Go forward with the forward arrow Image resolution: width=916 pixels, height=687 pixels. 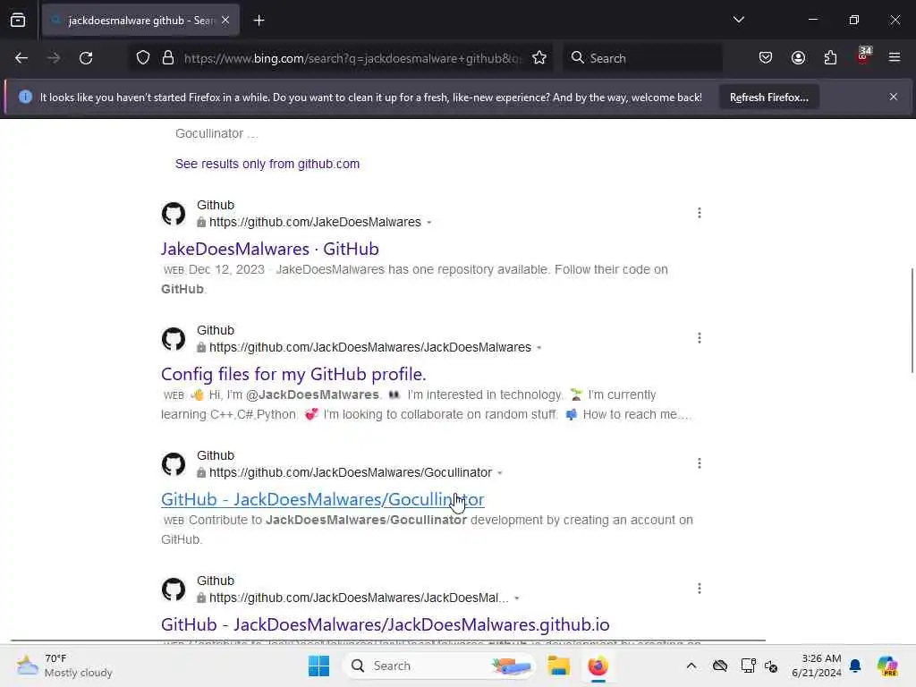click(53, 58)
